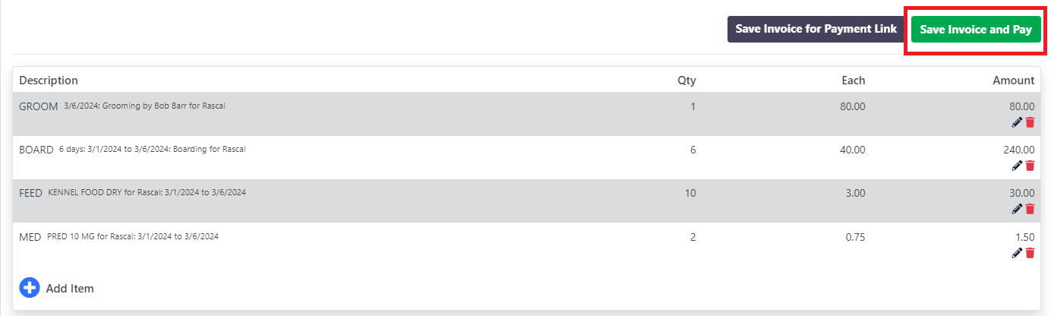Delete the MED line item
This screenshot has width=1051, height=316.
pyautogui.click(x=1030, y=253)
